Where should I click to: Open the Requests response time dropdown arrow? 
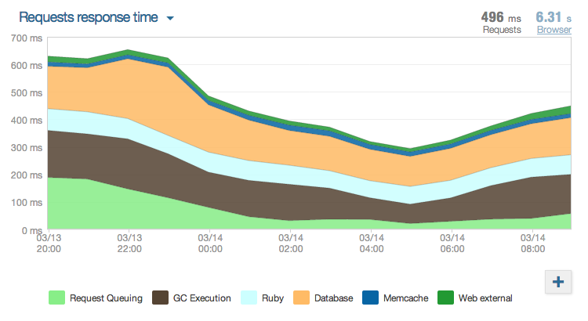coord(170,18)
